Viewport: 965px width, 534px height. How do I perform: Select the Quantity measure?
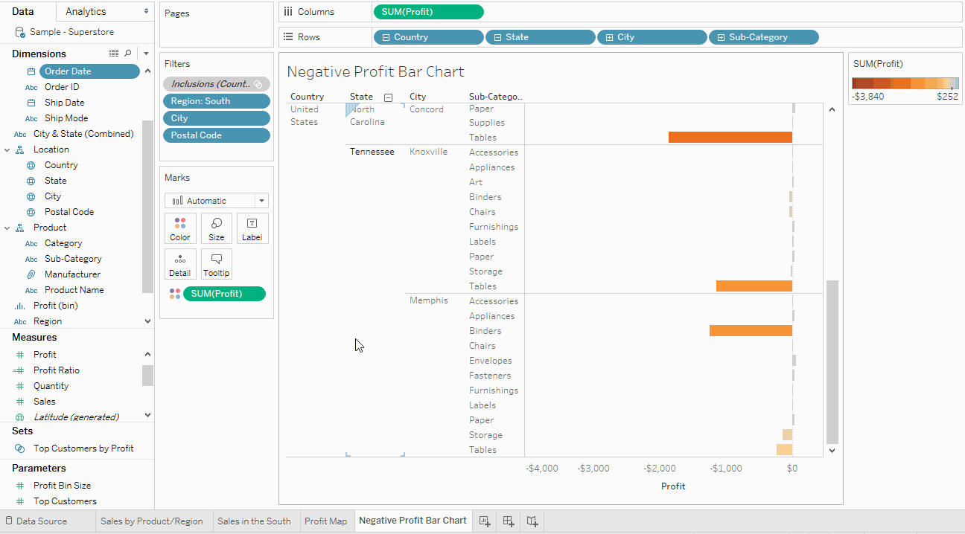(x=51, y=386)
